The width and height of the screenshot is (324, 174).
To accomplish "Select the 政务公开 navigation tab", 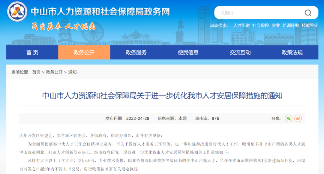I will point(84,52).
